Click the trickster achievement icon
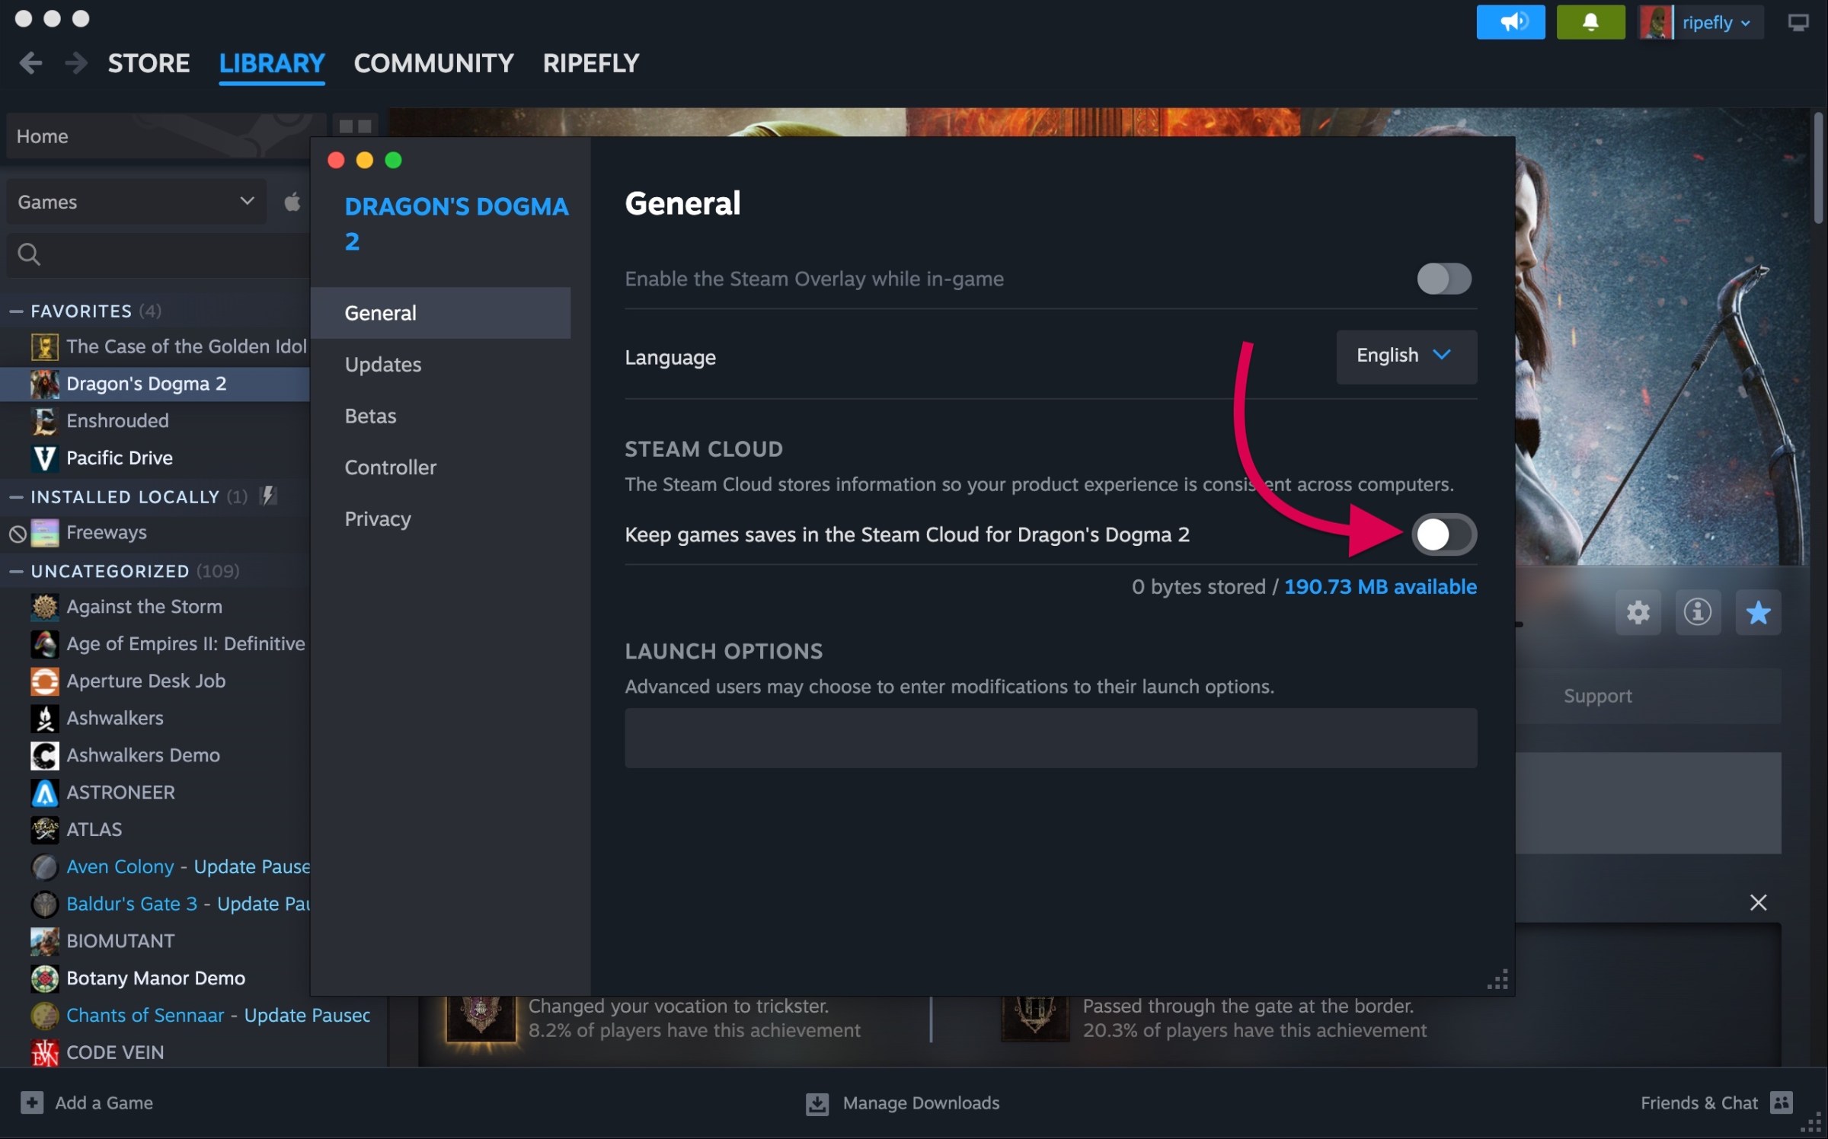 pyautogui.click(x=481, y=1018)
